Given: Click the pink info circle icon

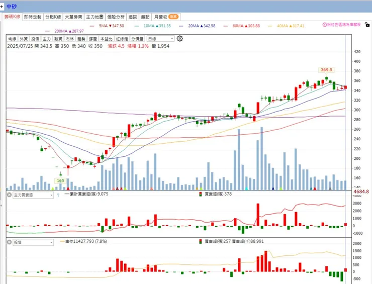Looking at the screenshot, I should point(324,25).
